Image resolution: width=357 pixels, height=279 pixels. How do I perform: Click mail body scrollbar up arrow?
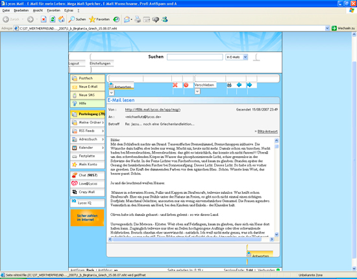pyautogui.click(x=277, y=140)
